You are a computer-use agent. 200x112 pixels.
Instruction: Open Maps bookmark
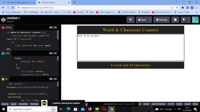tap(90, 12)
